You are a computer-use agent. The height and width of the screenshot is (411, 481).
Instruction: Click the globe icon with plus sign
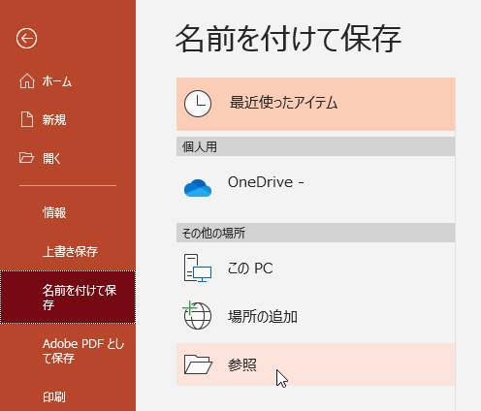click(197, 315)
